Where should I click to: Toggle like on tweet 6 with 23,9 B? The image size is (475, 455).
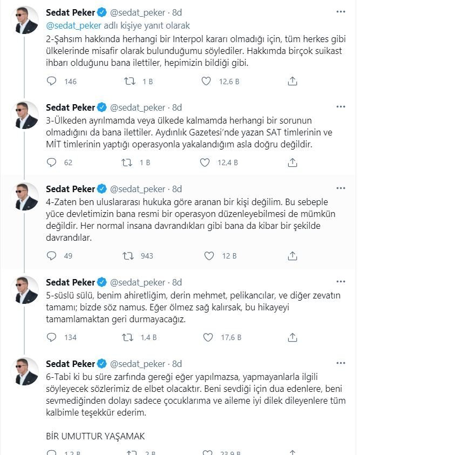click(x=208, y=451)
